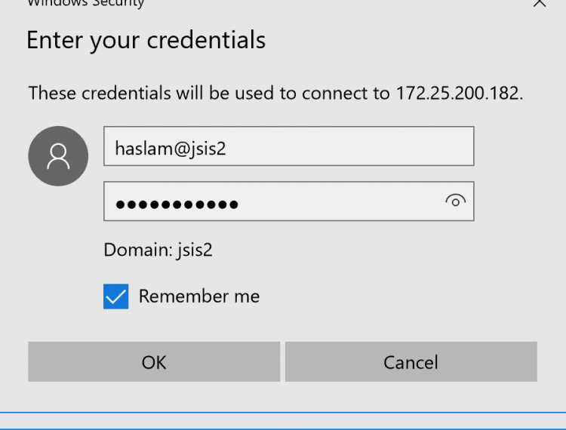The height and width of the screenshot is (430, 566).
Task: Click the Enter your credentials heading
Action: (x=146, y=40)
